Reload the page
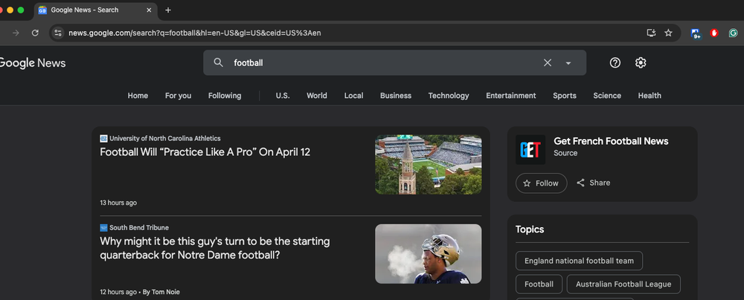Viewport: 744px width, 300px height. tap(35, 33)
